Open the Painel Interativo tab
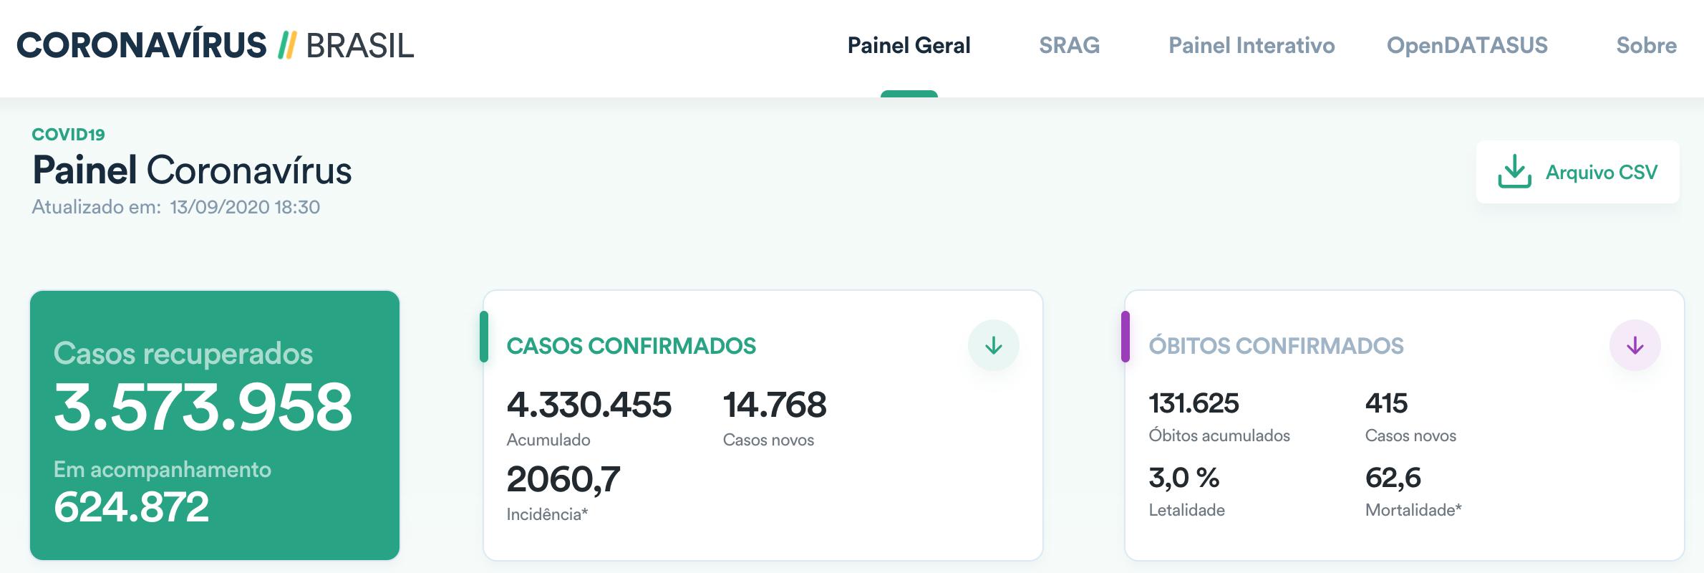 (x=1251, y=46)
